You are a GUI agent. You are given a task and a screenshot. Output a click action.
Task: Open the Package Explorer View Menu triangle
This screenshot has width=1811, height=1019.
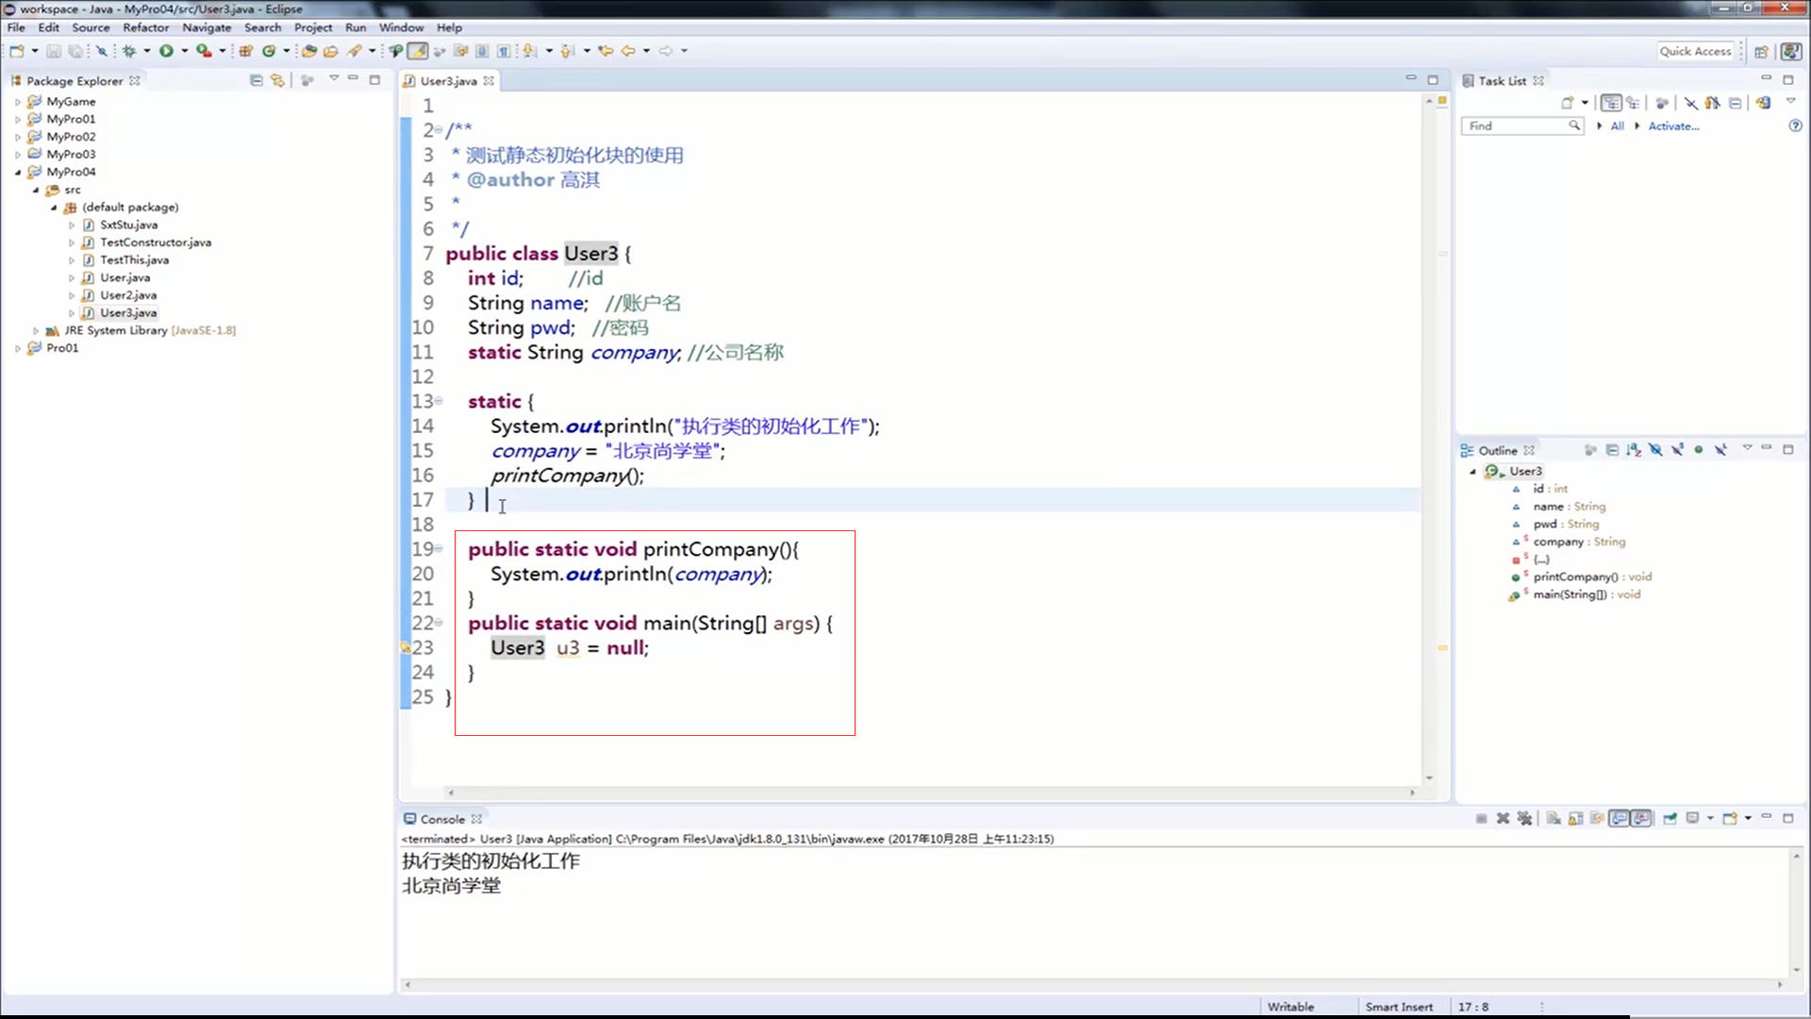(334, 78)
